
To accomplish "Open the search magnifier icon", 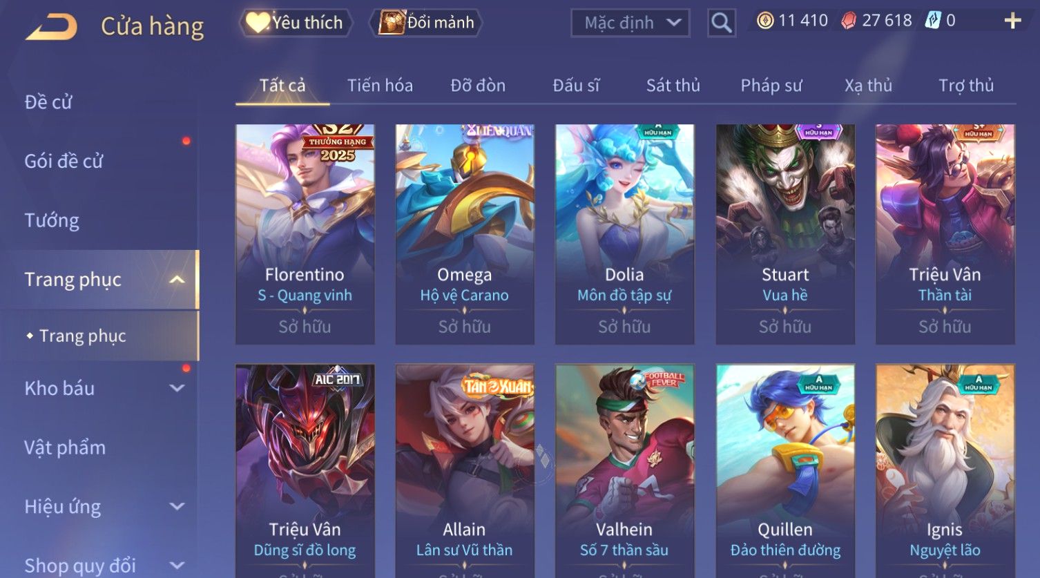I will point(722,23).
